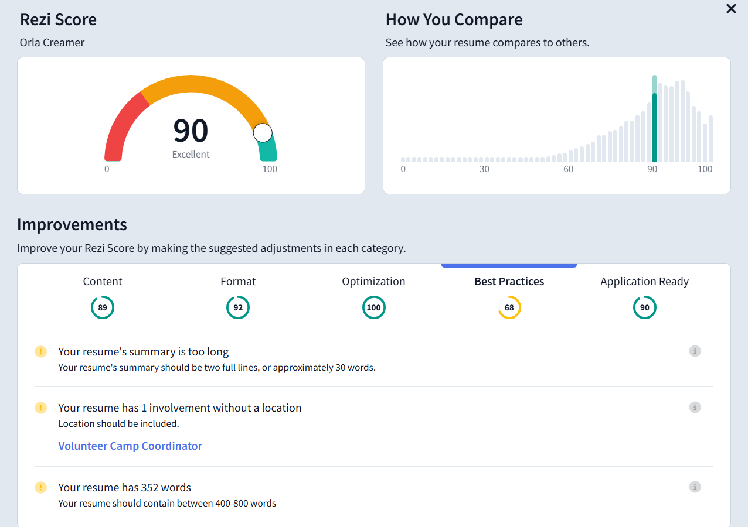Click warning icon beside involvement without location
This screenshot has height=527, width=748.
pyautogui.click(x=40, y=408)
